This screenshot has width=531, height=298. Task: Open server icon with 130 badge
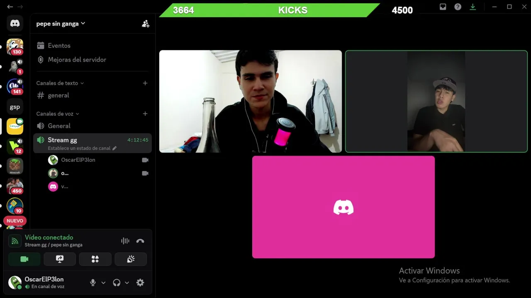click(x=15, y=47)
